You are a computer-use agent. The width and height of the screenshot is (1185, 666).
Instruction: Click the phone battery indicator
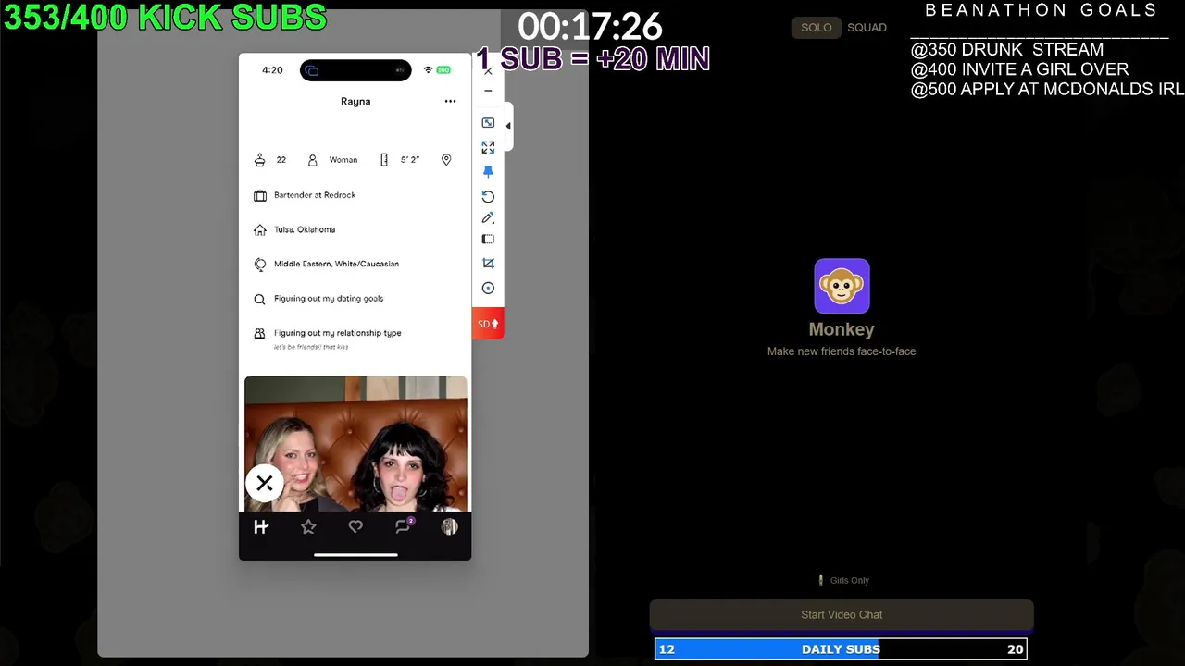[443, 70]
